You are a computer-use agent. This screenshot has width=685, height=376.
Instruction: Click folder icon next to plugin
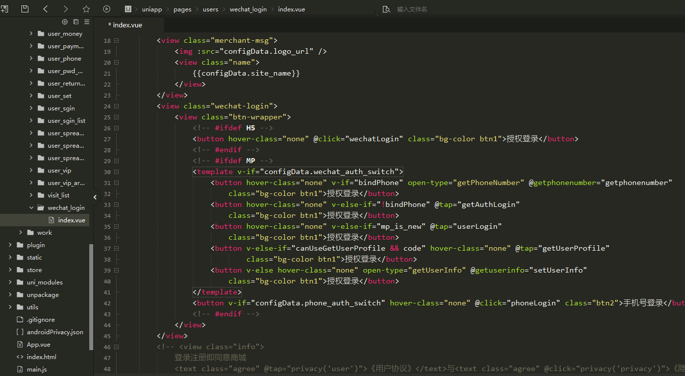[x=20, y=245]
